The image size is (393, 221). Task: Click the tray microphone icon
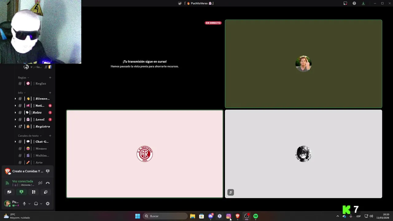[351, 216]
